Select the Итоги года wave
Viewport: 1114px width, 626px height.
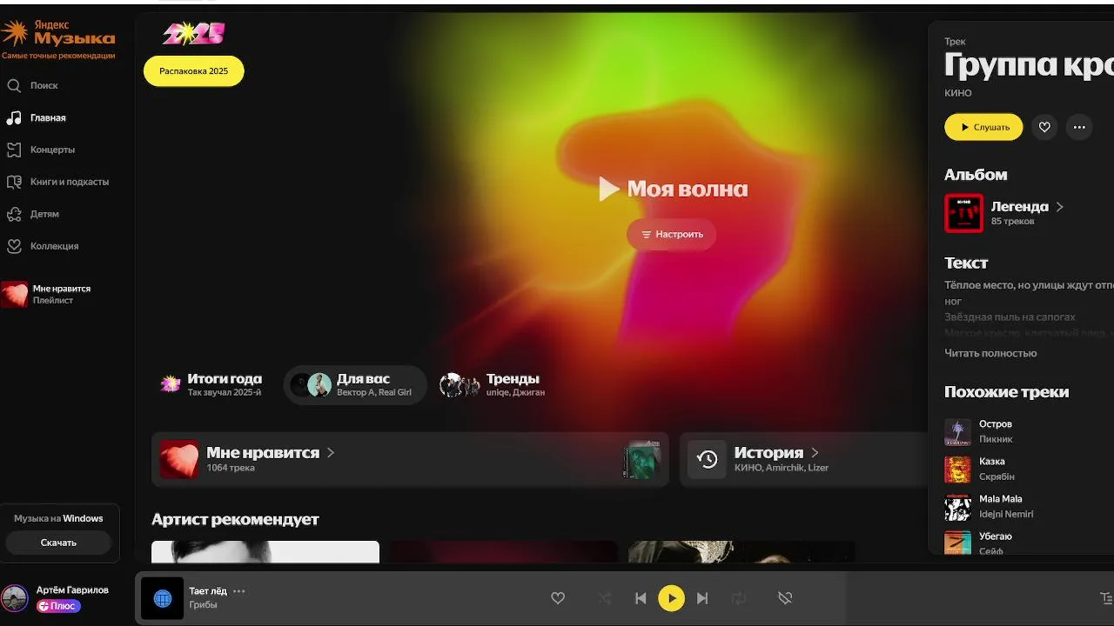211,384
